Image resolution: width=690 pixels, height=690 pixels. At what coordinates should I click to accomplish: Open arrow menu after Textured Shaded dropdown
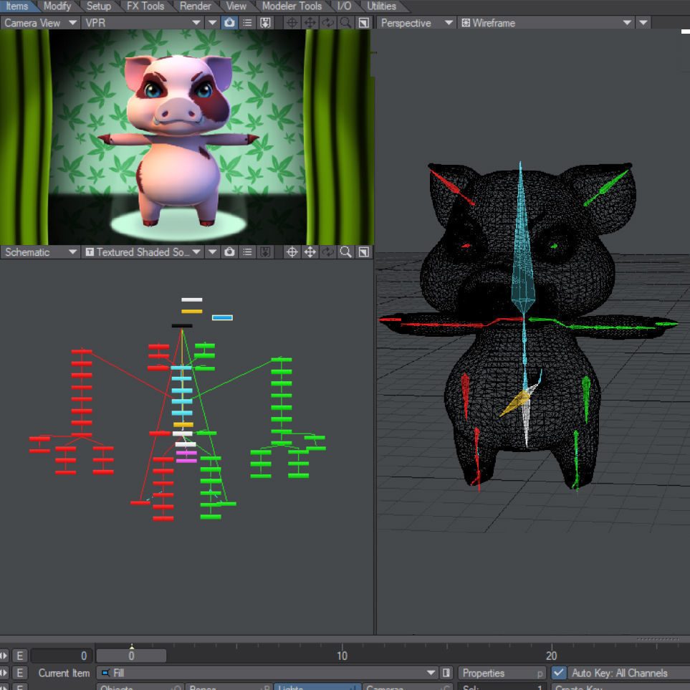213,252
